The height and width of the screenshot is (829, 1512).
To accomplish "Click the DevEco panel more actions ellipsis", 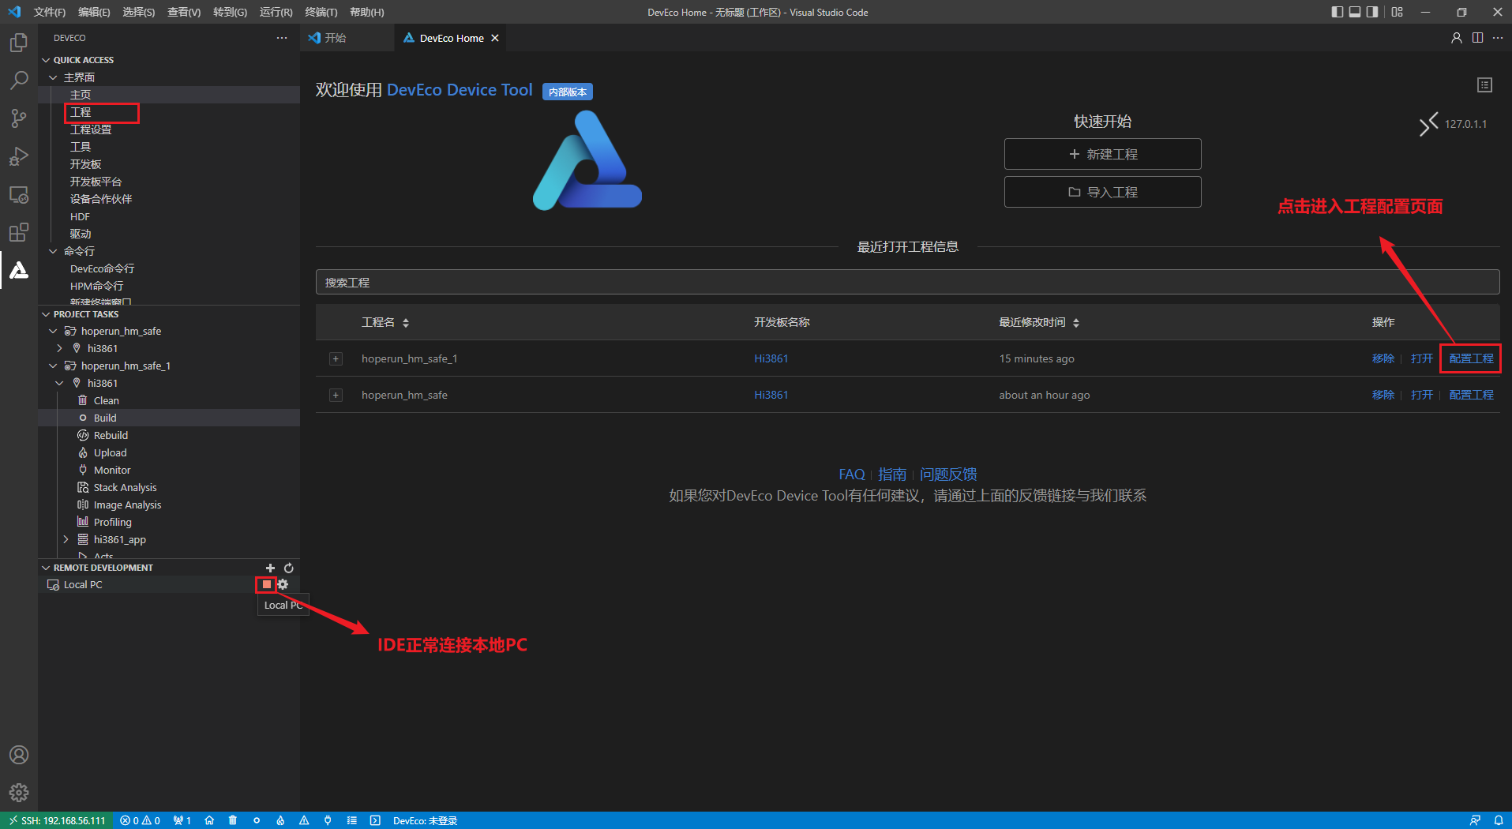I will click(x=282, y=38).
